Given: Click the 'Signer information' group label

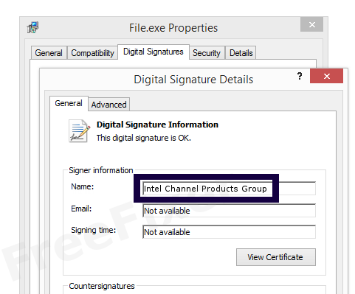Looking at the screenshot, I should click(x=101, y=170).
